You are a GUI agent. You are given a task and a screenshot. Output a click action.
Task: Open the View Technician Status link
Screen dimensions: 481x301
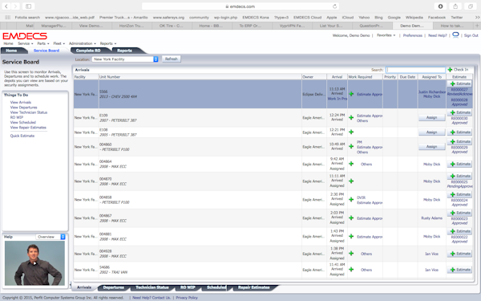tap(29, 112)
